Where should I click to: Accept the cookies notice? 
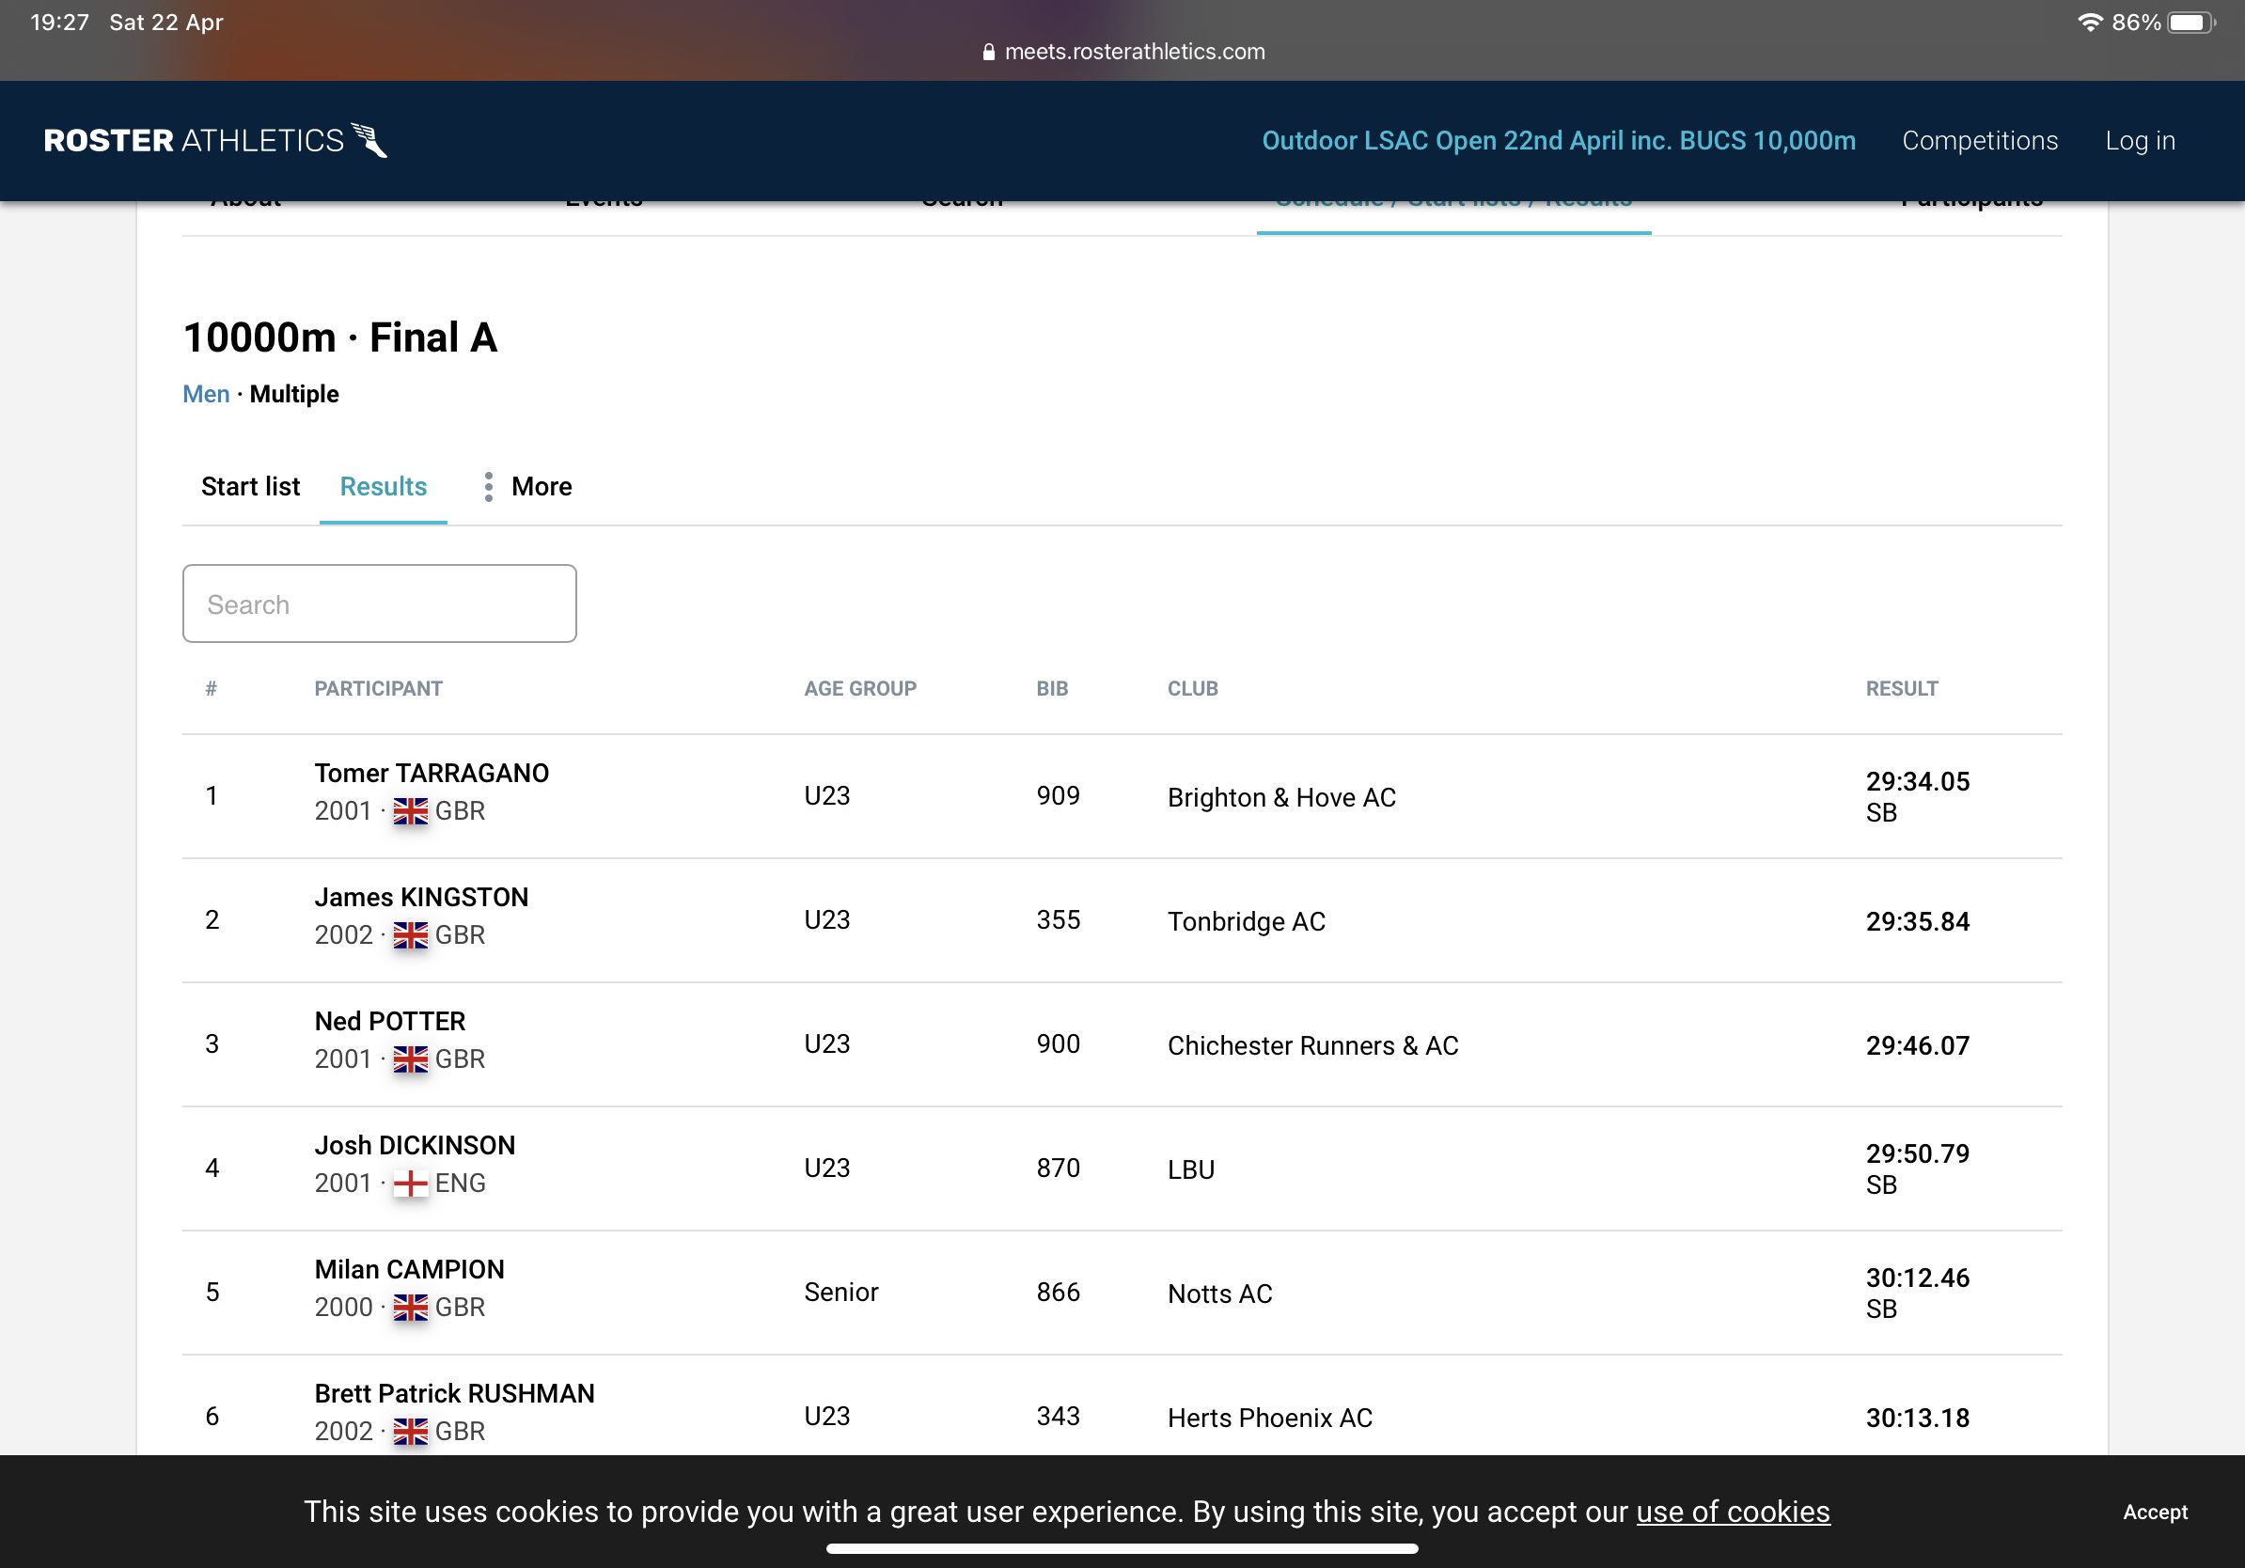(x=2154, y=1512)
